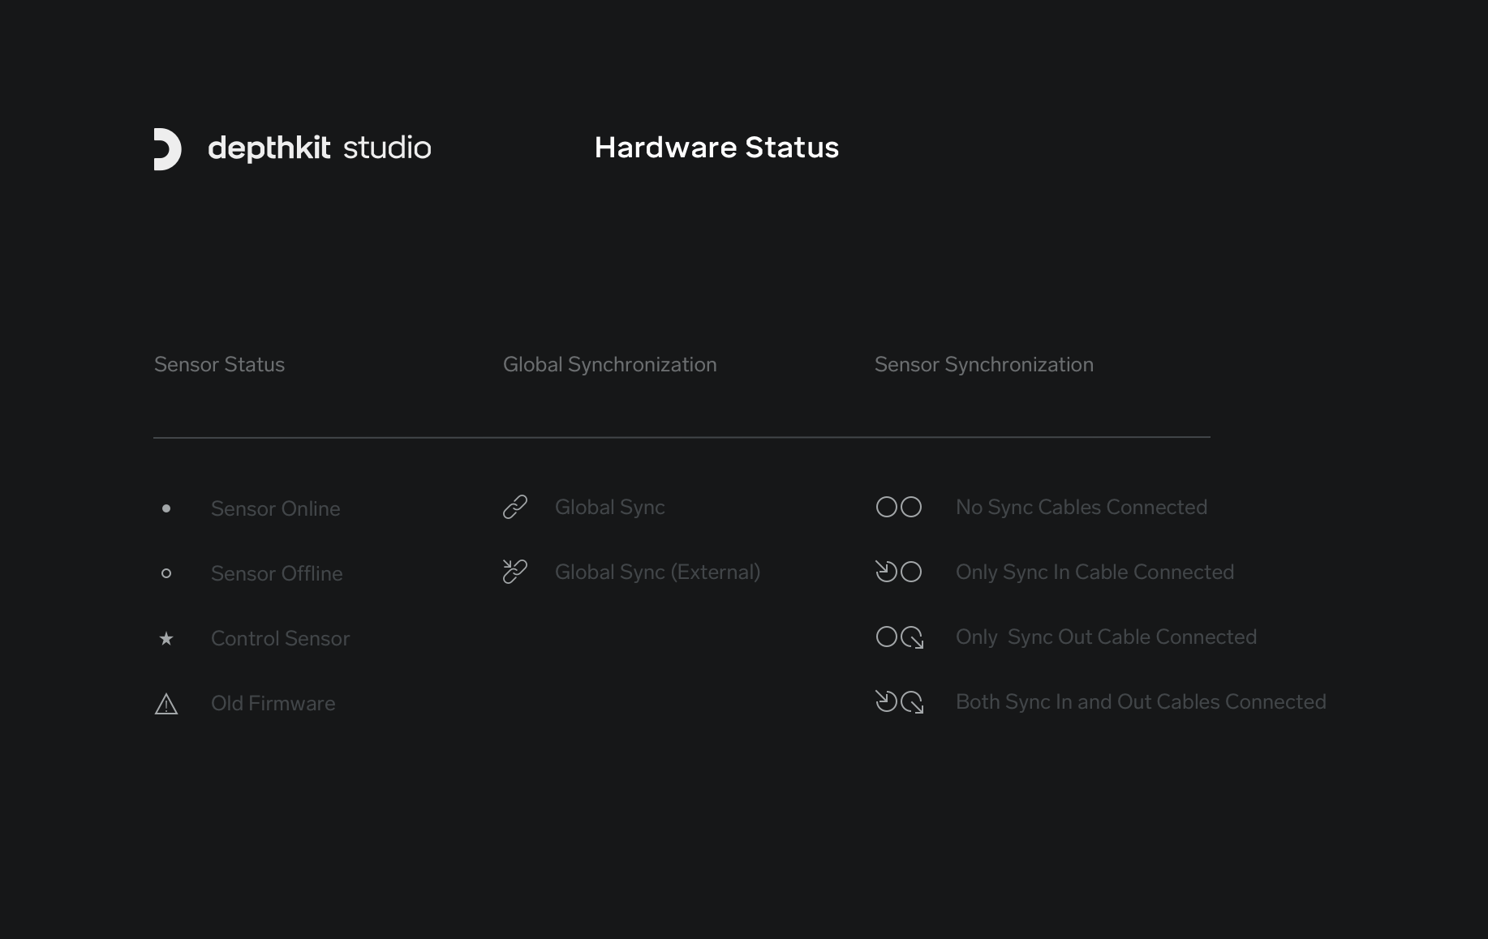Click the Old Firmware label text
This screenshot has height=939, width=1488.
click(x=273, y=703)
